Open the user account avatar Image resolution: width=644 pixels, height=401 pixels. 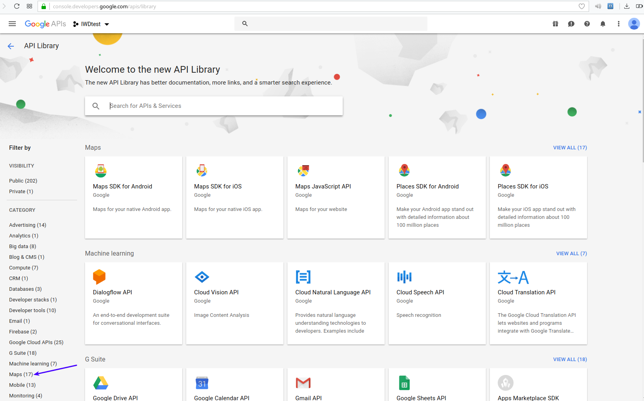[x=634, y=24]
